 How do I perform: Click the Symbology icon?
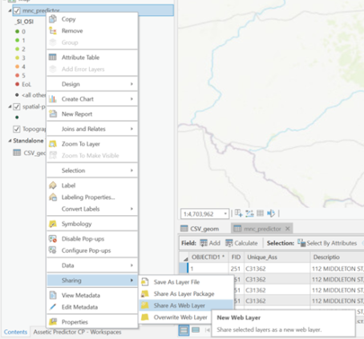[x=53, y=224]
